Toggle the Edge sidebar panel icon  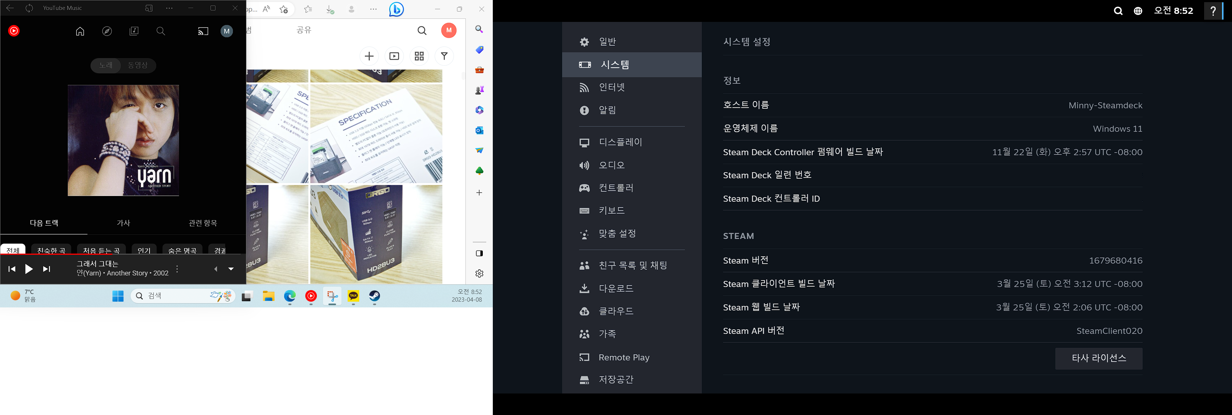tap(479, 253)
